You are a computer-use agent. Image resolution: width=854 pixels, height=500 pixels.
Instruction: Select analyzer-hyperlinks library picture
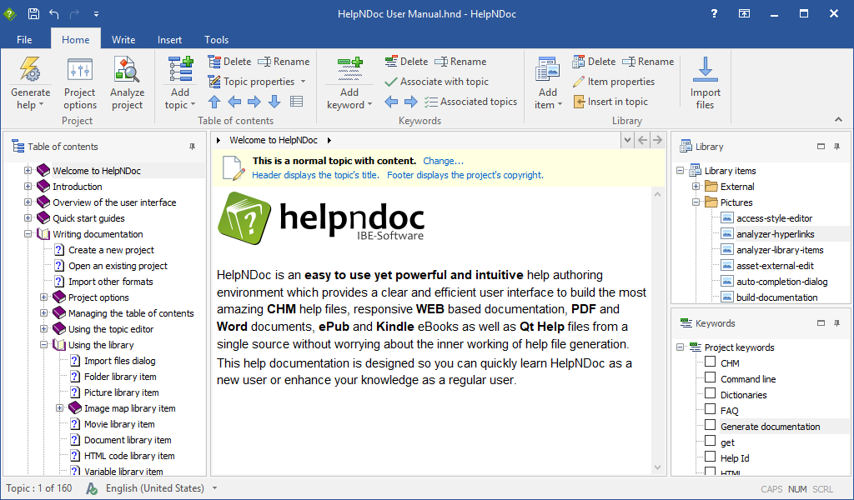coord(775,234)
